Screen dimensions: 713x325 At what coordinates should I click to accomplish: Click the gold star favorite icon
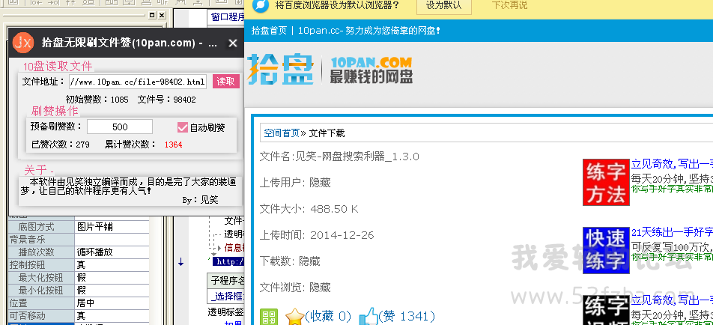coord(294,316)
